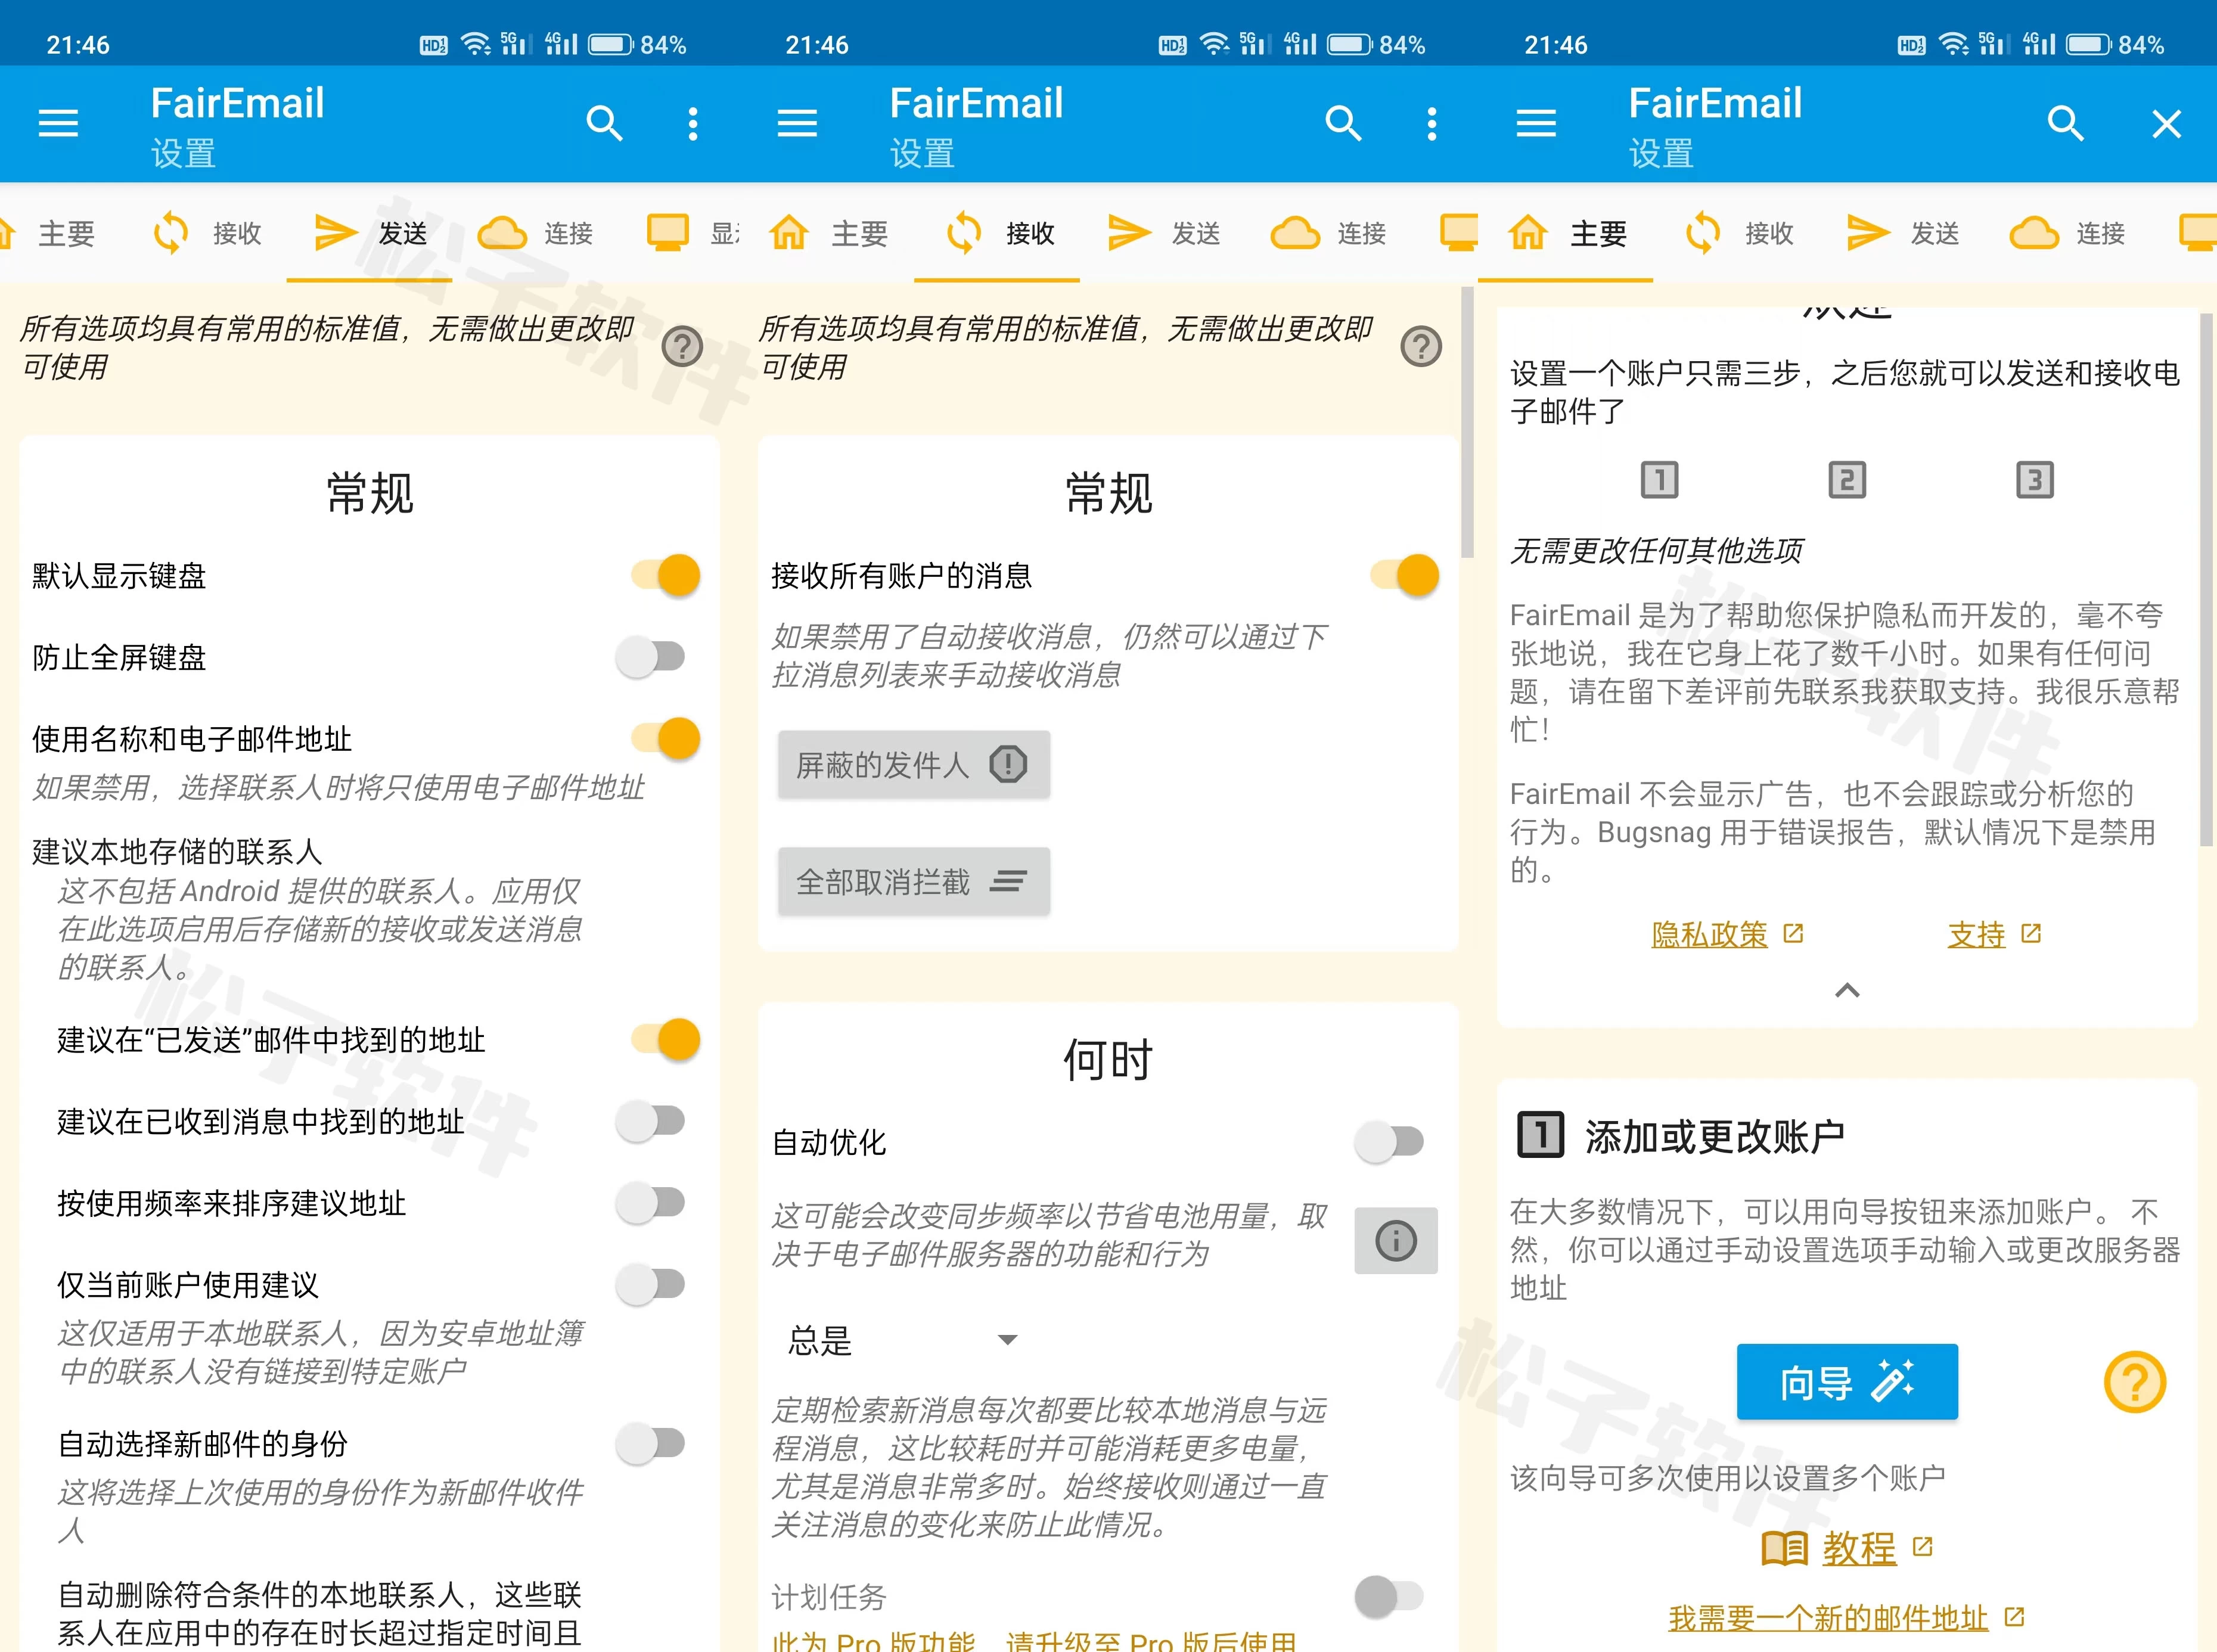Switch to 连接 tab in middle screen
Image resolution: width=2217 pixels, height=1652 pixels.
click(x=1329, y=233)
